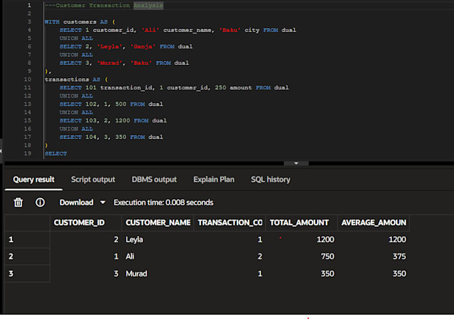The width and height of the screenshot is (454, 319).
Task: Switch to the Query result tab
Action: (33, 179)
